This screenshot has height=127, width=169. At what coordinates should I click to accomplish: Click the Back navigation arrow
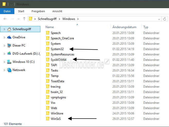5,19
